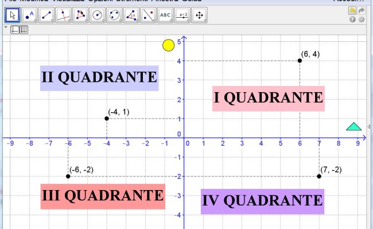Select the Slider a=2 tool
Viewport: 373px width, 229px height.
tap(182, 15)
